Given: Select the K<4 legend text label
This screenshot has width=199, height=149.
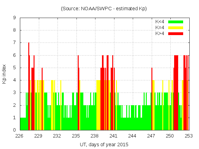Looking at the screenshot, I should pos(160,22).
